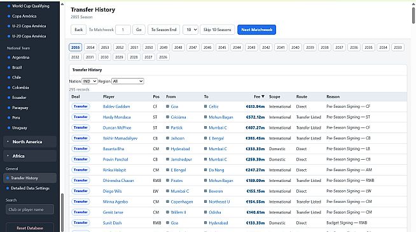Click Transfer badge in Baldev Gaddam row

point(81,106)
